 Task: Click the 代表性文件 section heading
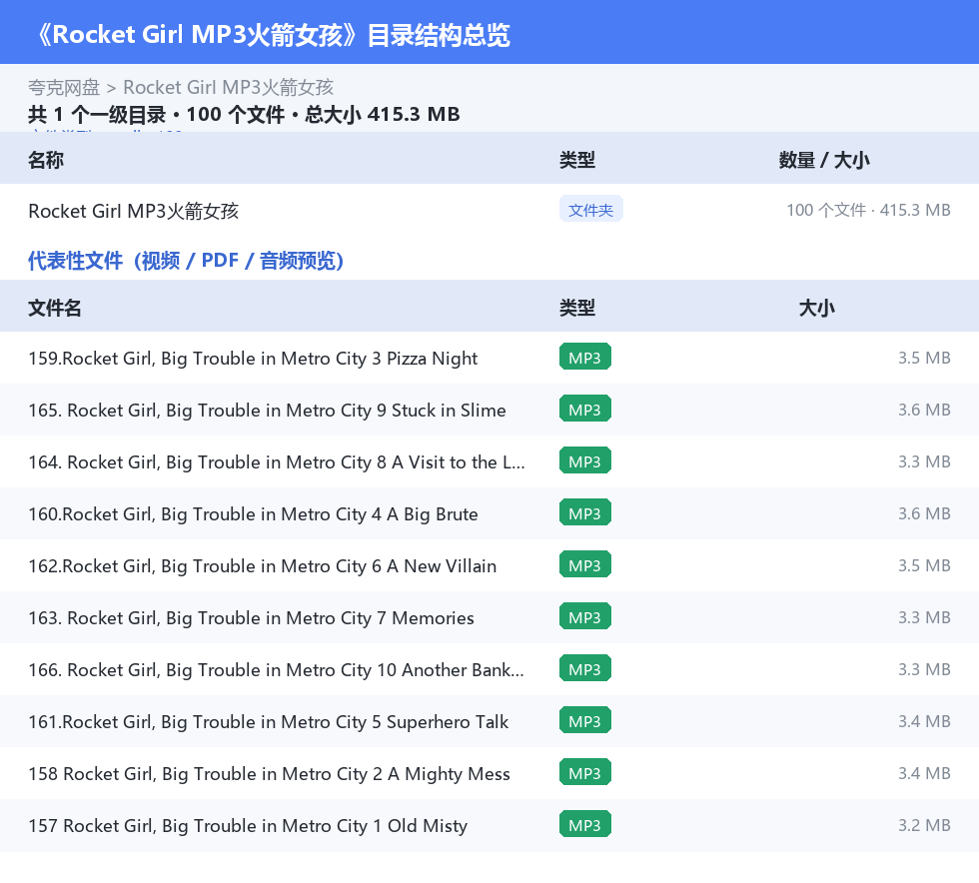[186, 261]
